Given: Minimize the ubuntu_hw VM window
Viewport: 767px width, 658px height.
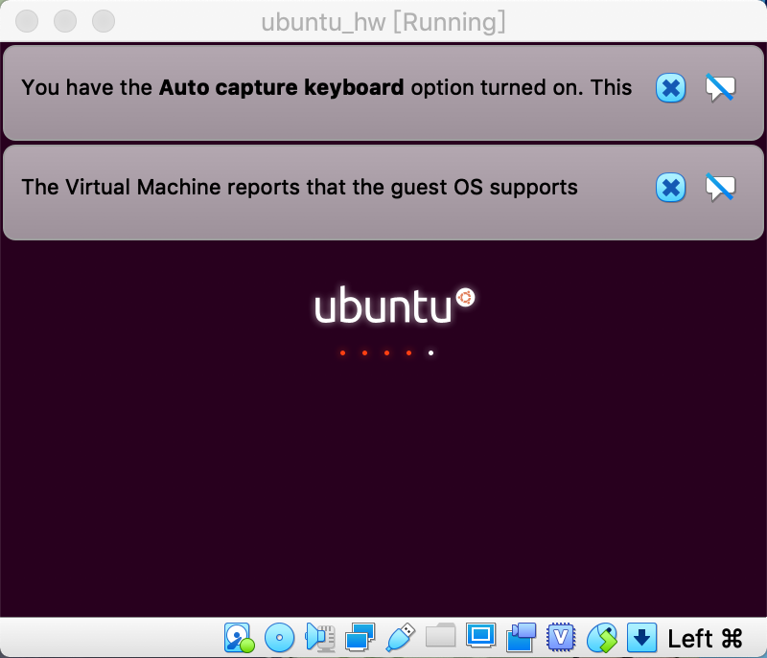Looking at the screenshot, I should tap(65, 21).
